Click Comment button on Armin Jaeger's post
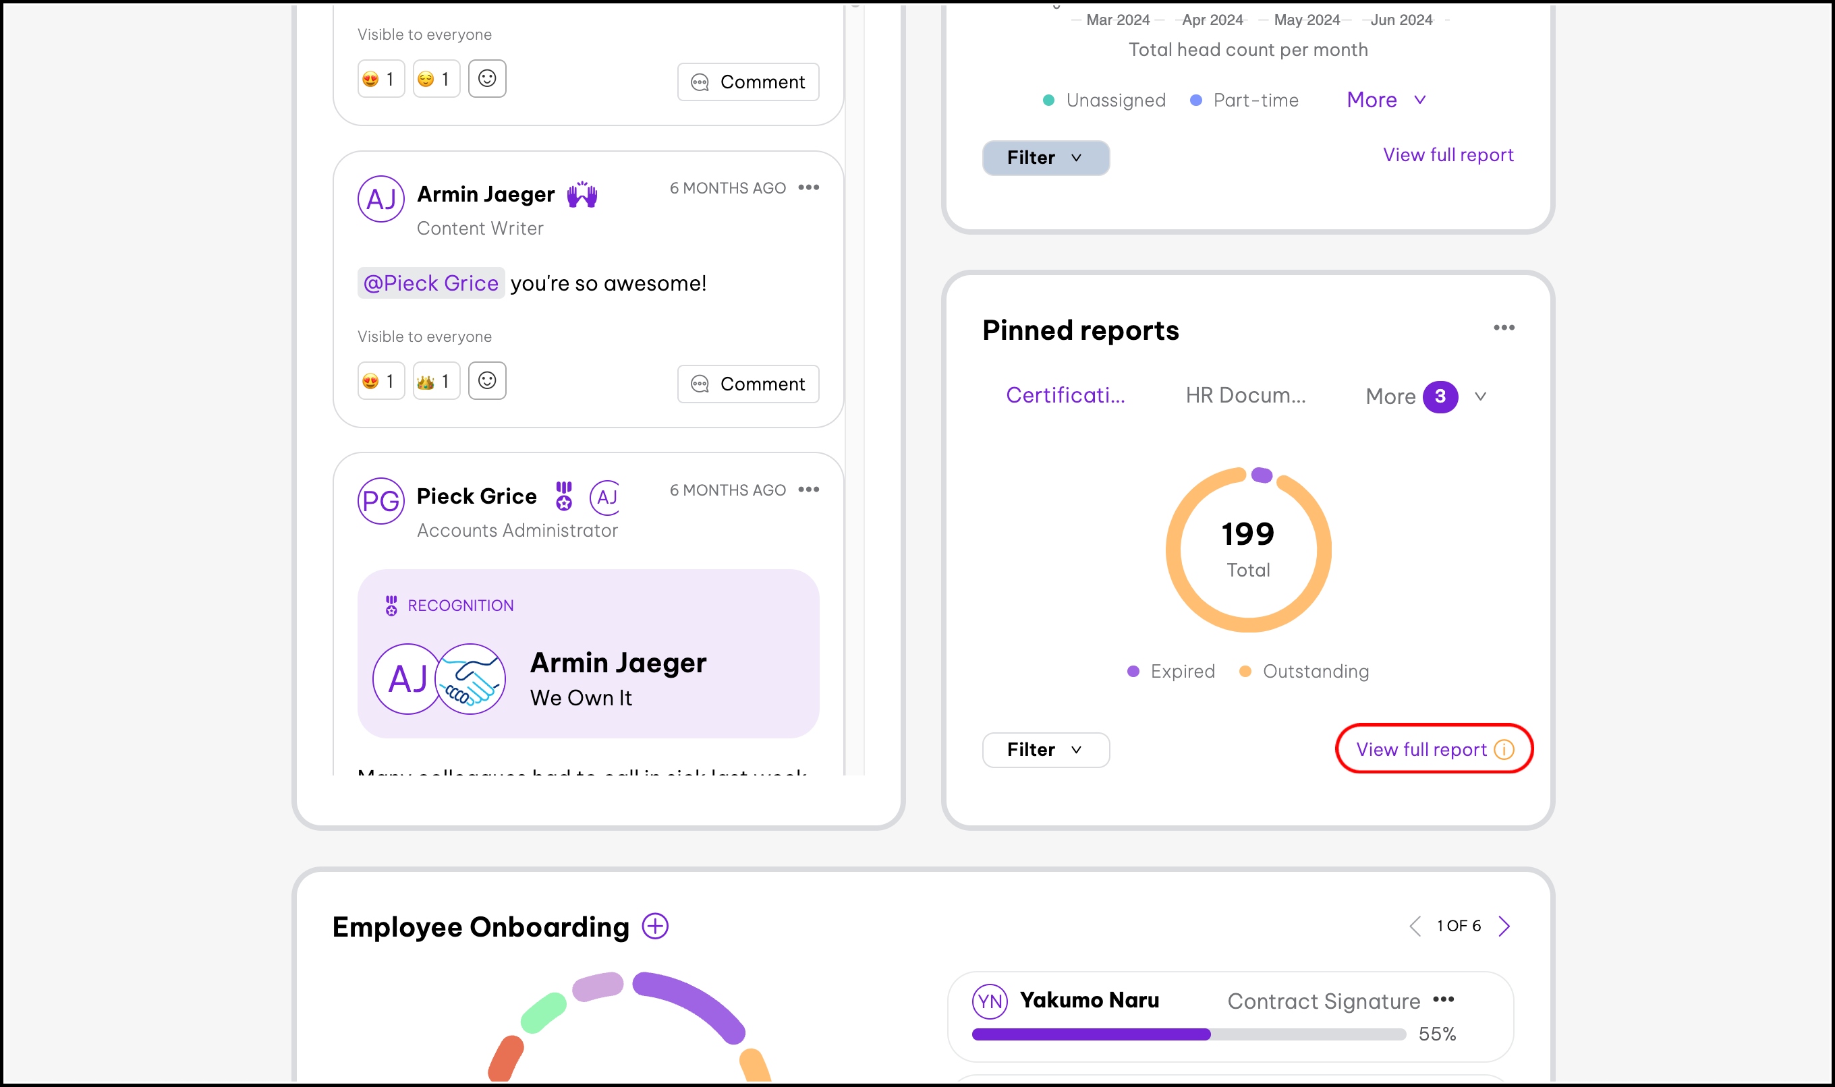Image resolution: width=1835 pixels, height=1087 pixels. pyautogui.click(x=747, y=384)
